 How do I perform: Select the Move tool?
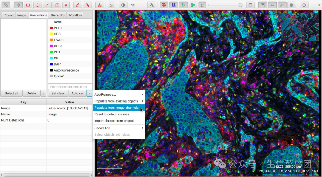coord(18,5)
